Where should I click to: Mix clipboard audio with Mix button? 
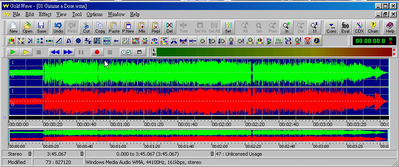(142, 27)
